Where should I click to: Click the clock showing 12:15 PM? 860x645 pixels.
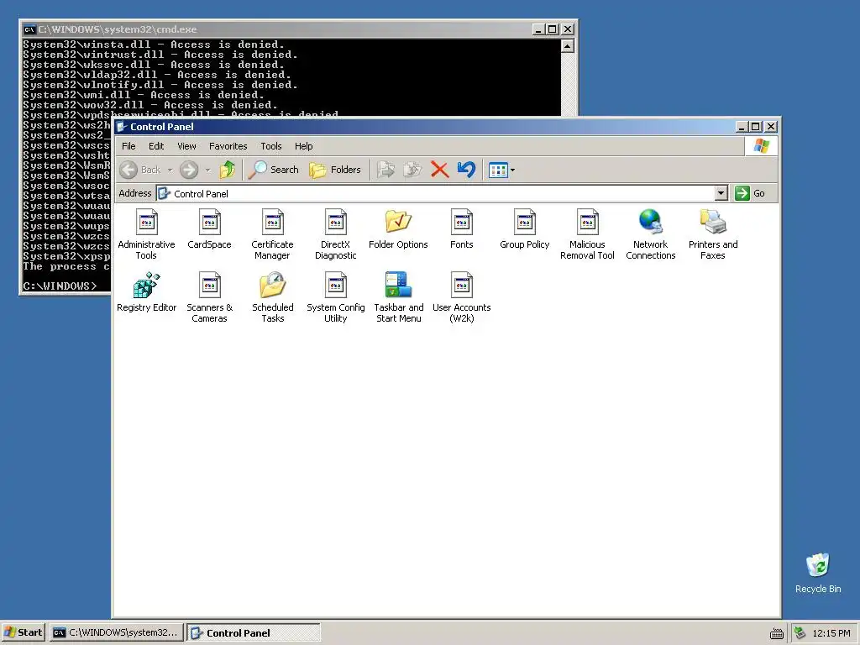click(831, 633)
